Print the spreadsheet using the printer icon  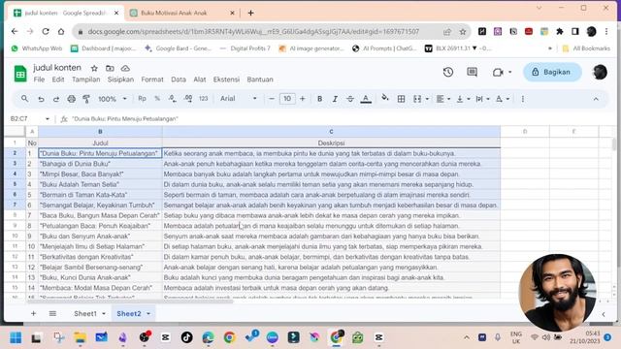[x=71, y=99]
